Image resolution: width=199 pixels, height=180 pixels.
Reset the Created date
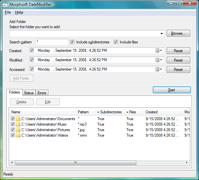click(x=178, y=51)
